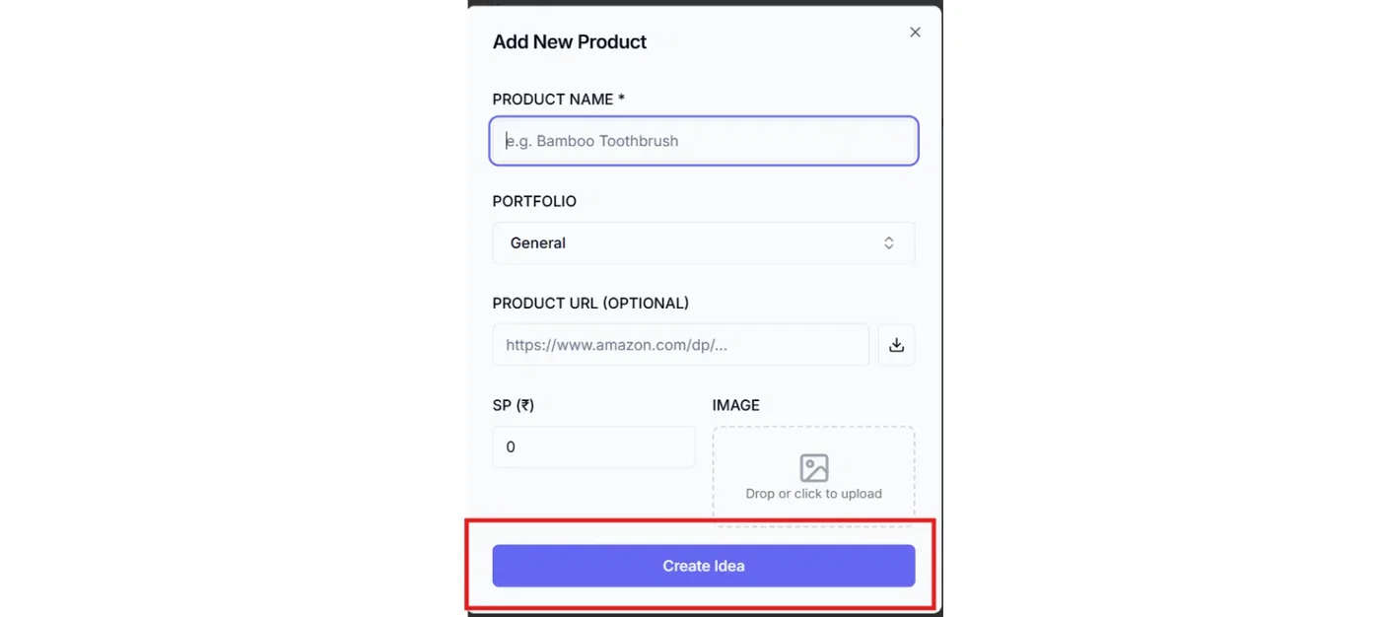Click the SP (₹) label
The height and width of the screenshot is (617, 1380).
pos(513,405)
